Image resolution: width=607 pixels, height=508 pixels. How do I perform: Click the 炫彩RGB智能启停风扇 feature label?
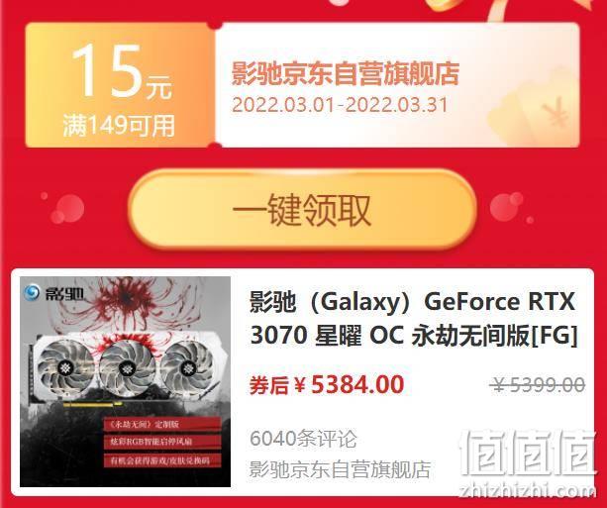(x=162, y=442)
